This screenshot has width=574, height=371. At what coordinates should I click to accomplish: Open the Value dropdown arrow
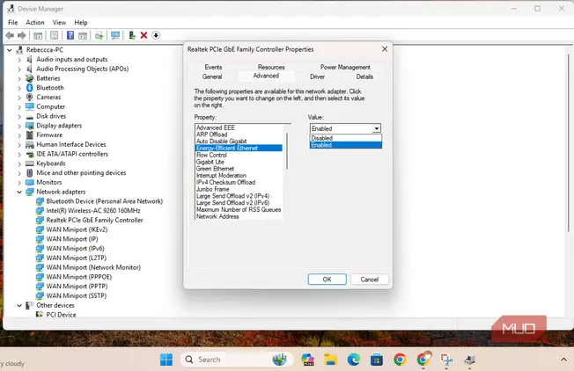click(x=376, y=128)
